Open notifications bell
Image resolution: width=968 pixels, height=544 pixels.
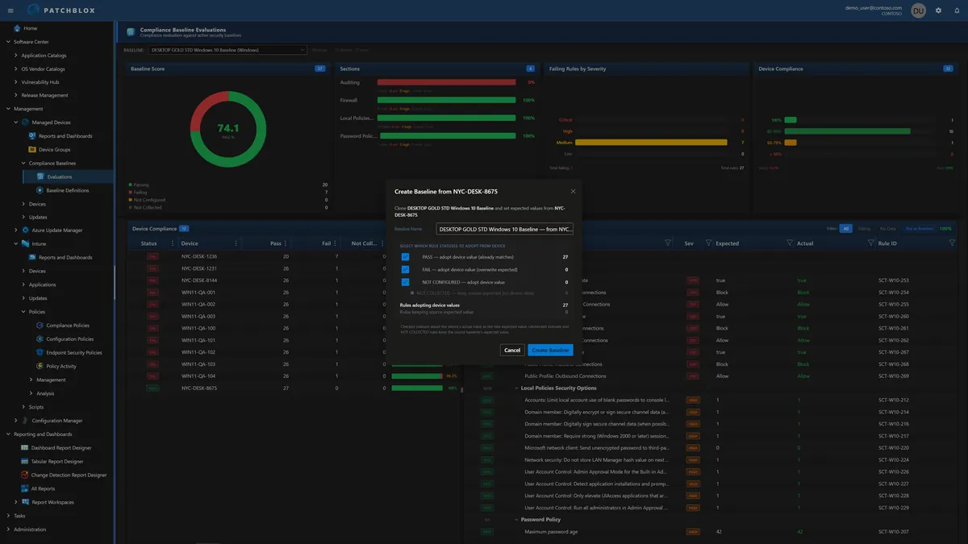pos(956,10)
